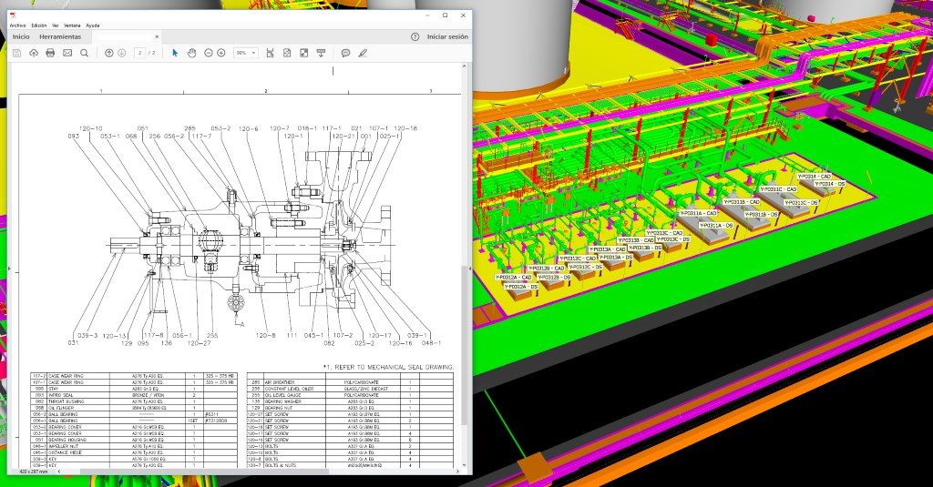Viewport: 933px width, 487px height.
Task: Switch to the Inicio tab
Action: pos(20,37)
